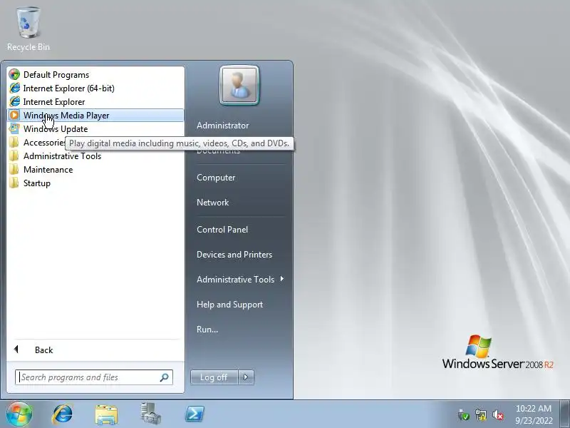Open the taskbar clock and date

point(534,414)
